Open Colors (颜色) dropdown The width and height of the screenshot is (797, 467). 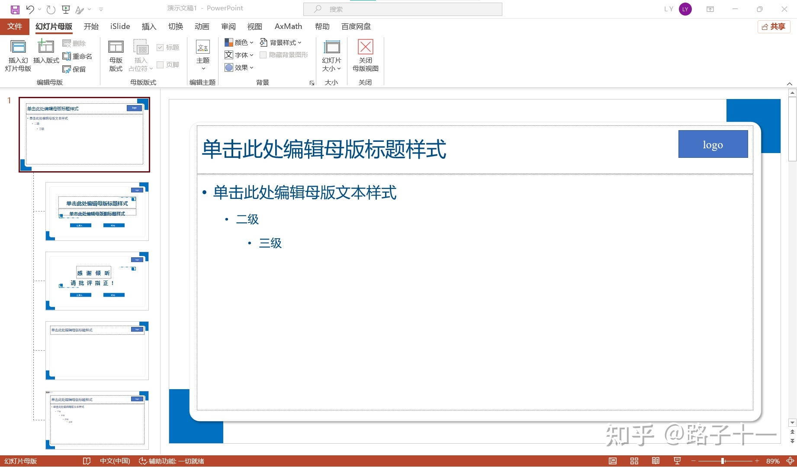click(239, 42)
